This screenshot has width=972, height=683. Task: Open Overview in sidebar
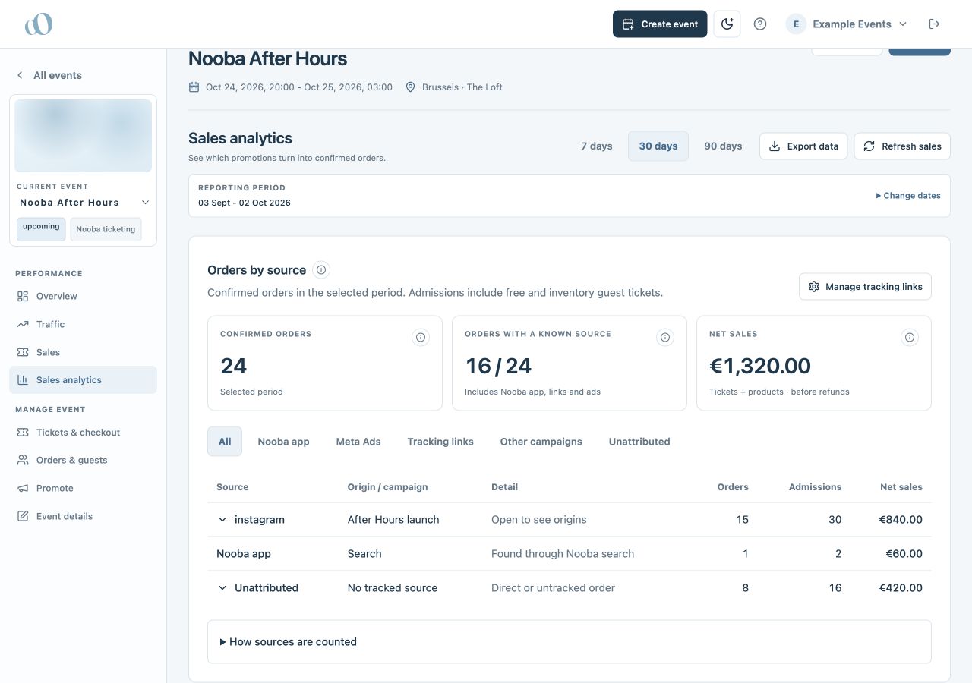pos(83,296)
